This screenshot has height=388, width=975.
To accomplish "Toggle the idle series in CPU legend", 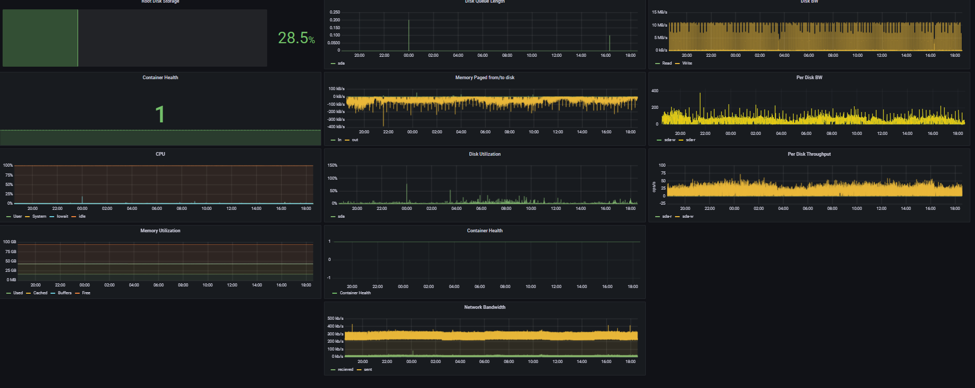I will [82, 217].
